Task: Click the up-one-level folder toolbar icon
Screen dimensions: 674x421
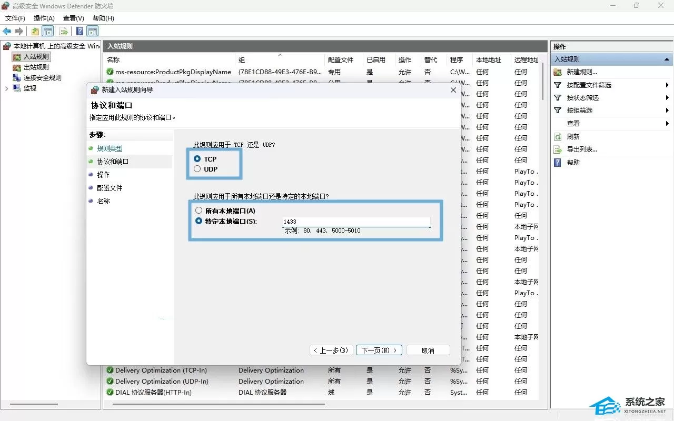Action: click(x=35, y=31)
